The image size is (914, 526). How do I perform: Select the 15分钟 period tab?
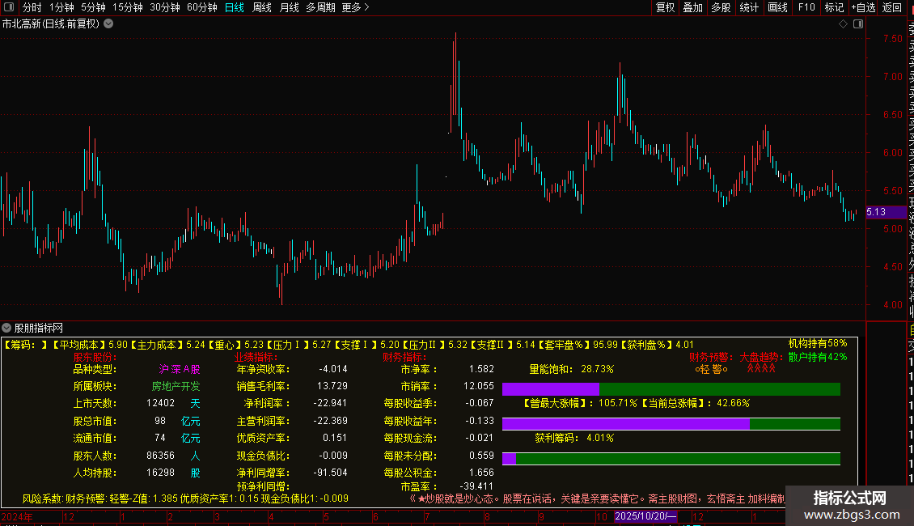click(x=128, y=7)
